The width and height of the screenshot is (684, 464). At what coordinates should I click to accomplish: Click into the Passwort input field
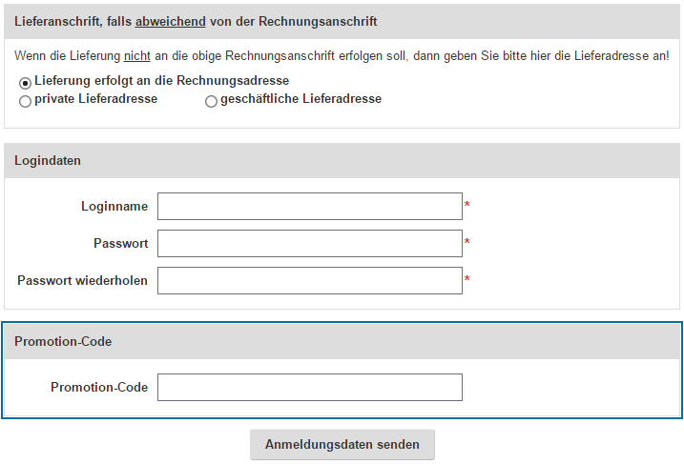tap(310, 243)
